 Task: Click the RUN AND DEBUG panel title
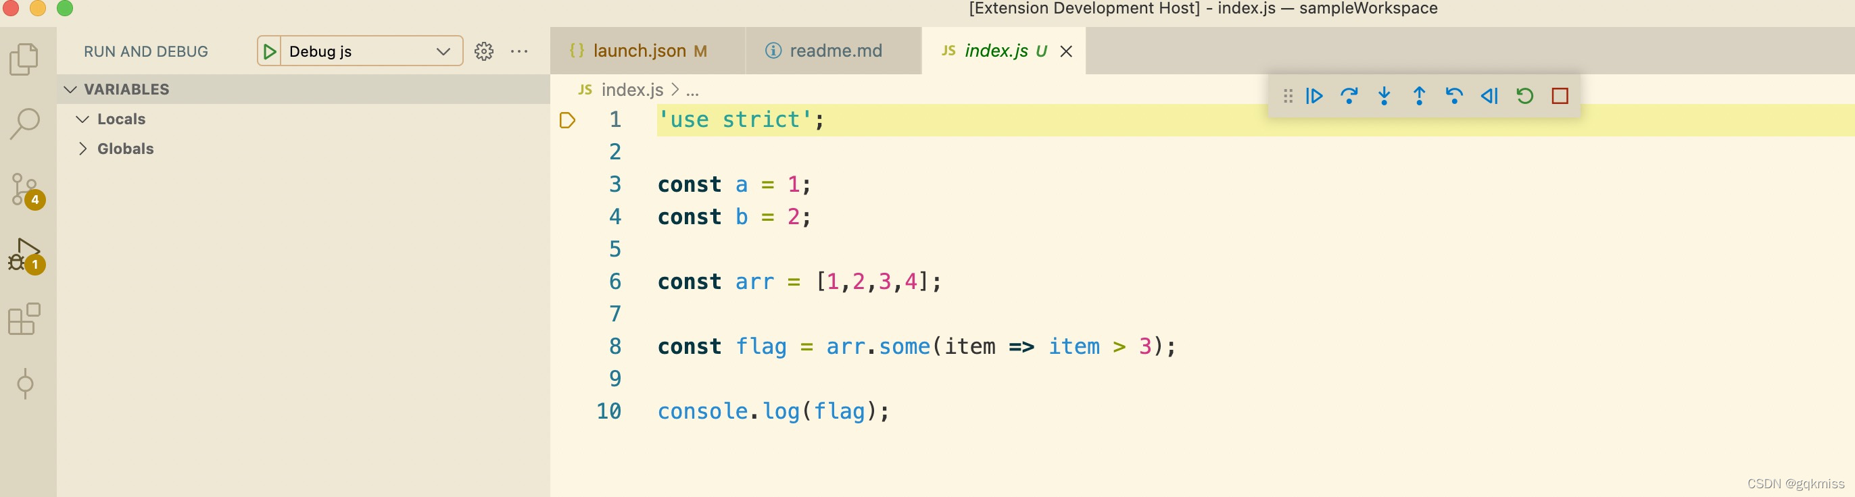point(146,52)
